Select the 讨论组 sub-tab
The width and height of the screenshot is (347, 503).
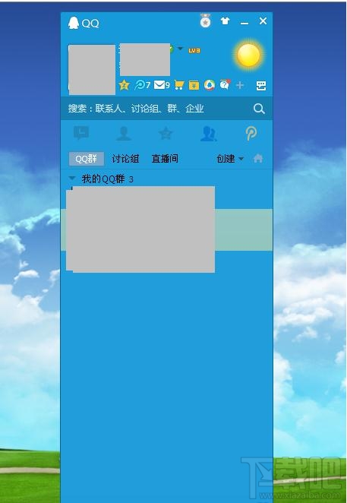coord(125,159)
